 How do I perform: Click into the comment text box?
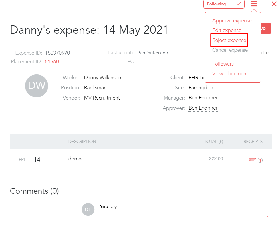tap(184, 225)
